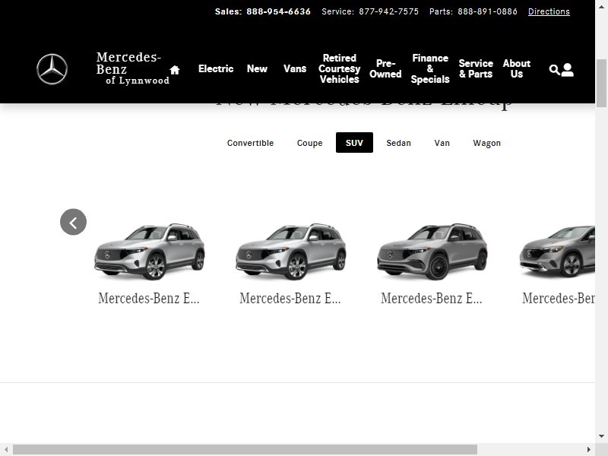Open Service & Parts menu
This screenshot has width=608, height=456.
[476, 68]
